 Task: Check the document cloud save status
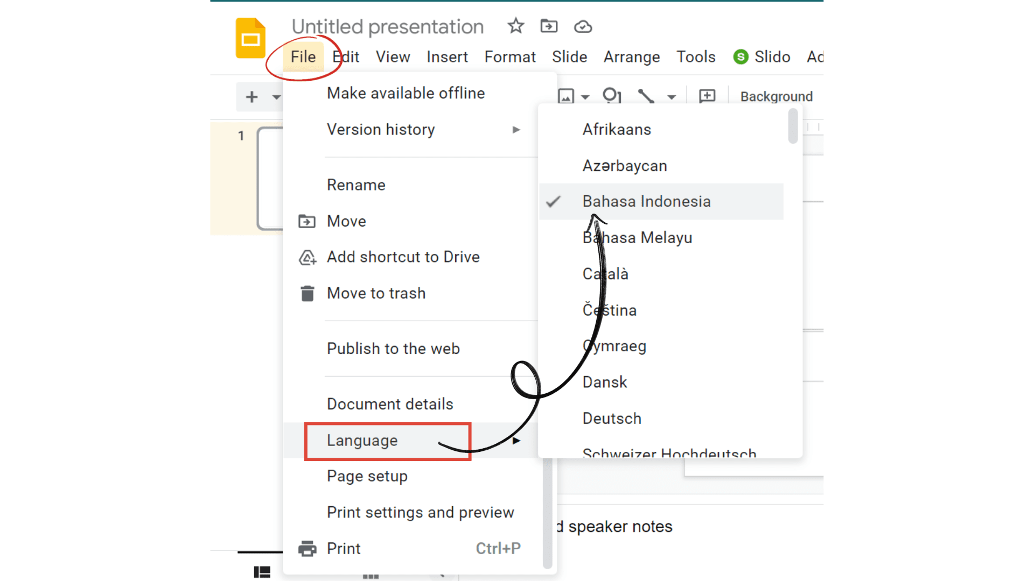pyautogui.click(x=582, y=26)
